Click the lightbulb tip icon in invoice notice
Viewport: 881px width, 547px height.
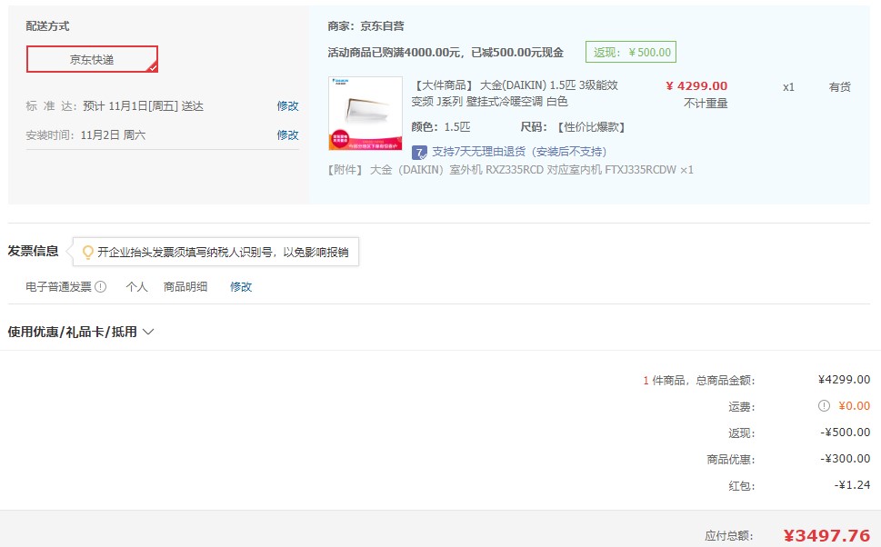click(87, 253)
